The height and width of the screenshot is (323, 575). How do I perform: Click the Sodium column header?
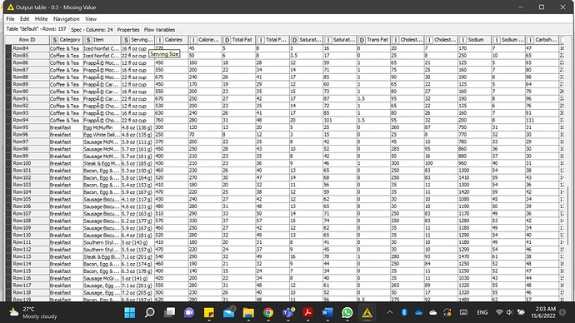pyautogui.click(x=474, y=40)
